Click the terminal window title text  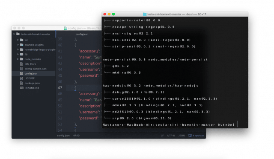(x=177, y=14)
